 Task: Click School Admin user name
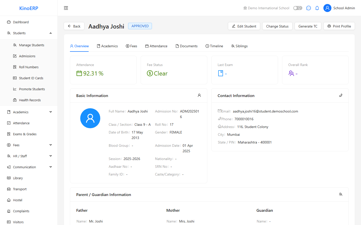[344, 8]
